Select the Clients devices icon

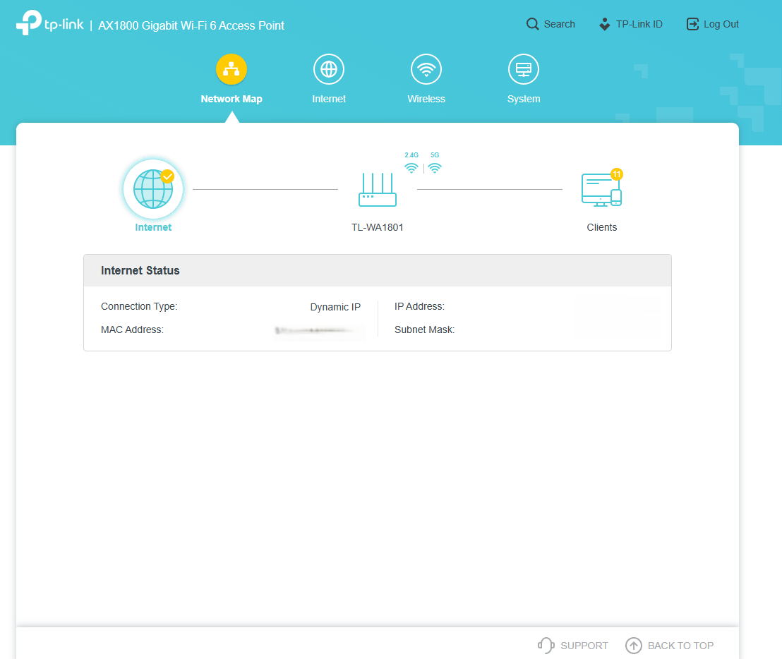coord(601,189)
